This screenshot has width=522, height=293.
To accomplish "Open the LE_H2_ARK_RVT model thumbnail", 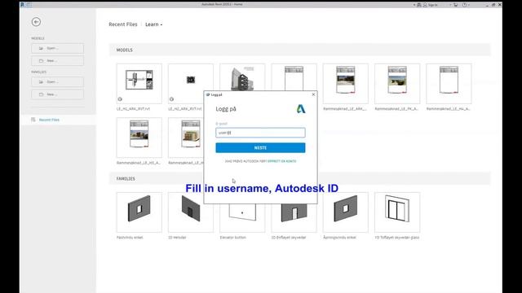I will [191, 83].
